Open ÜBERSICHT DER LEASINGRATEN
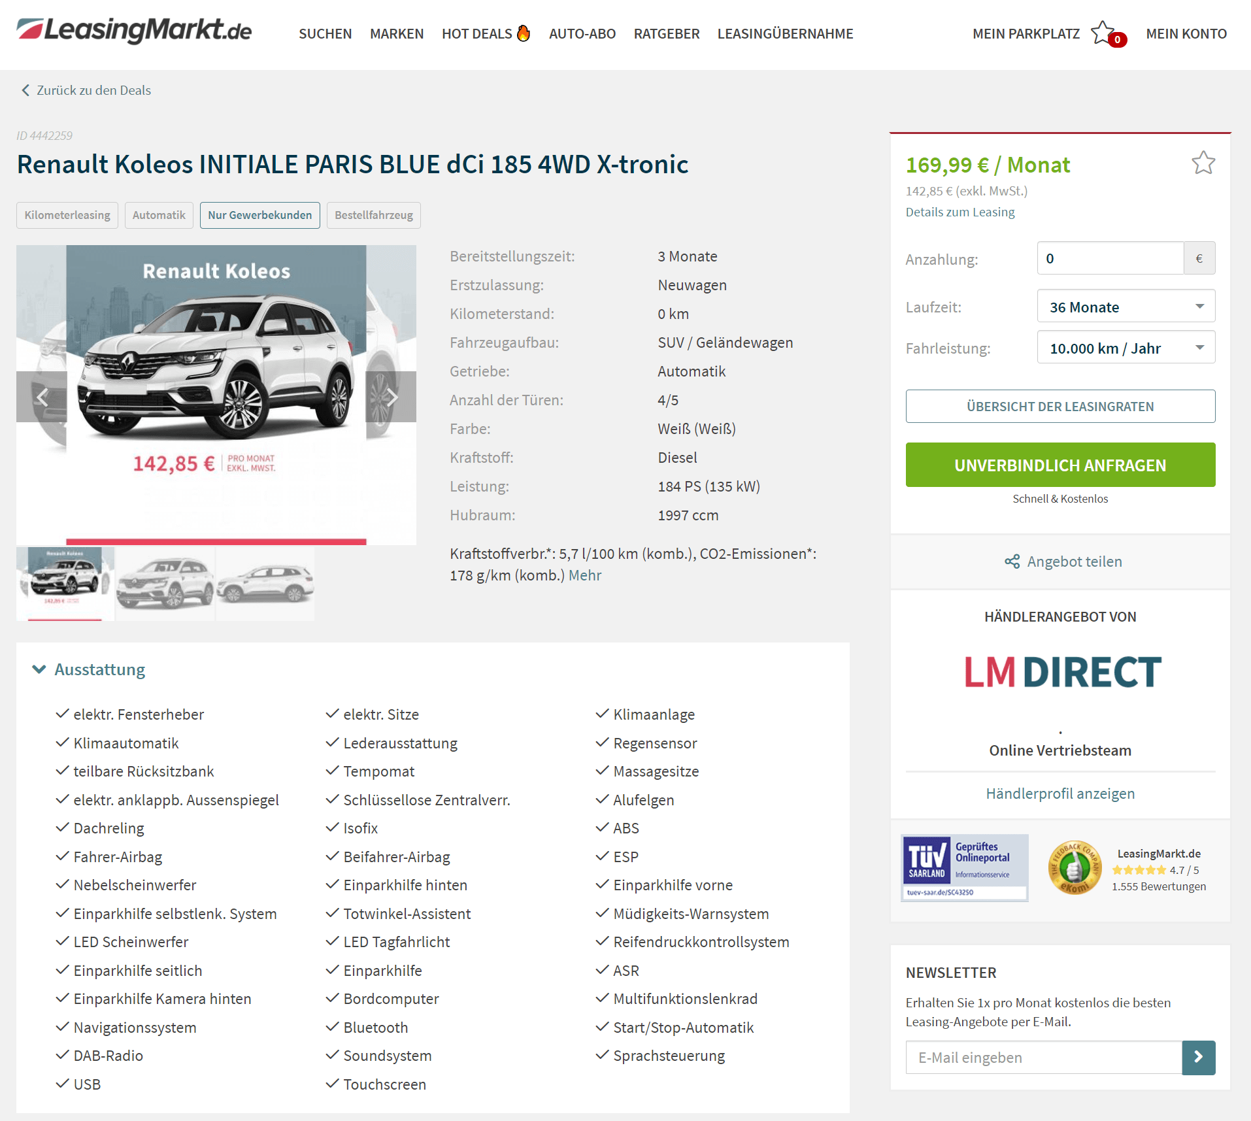The height and width of the screenshot is (1121, 1251). coord(1060,406)
